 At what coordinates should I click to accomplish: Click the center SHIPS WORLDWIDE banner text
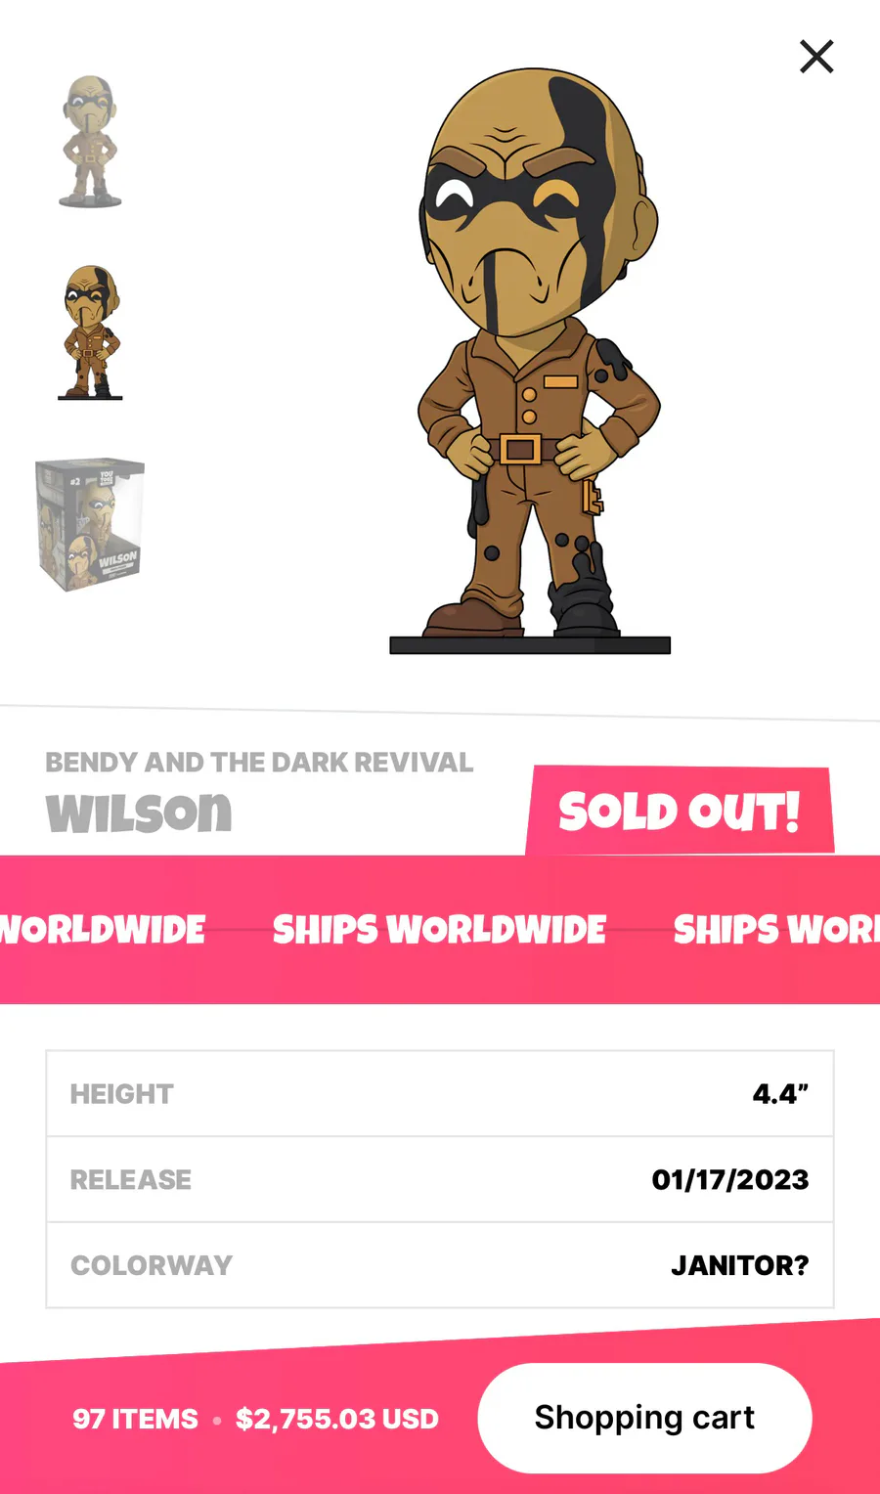coord(439,930)
